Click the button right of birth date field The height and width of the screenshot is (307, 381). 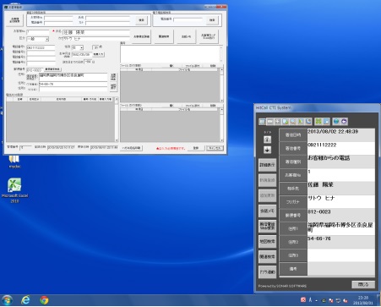pyautogui.click(x=99, y=54)
